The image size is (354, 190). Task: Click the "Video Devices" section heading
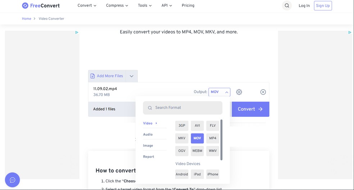pyautogui.click(x=188, y=164)
